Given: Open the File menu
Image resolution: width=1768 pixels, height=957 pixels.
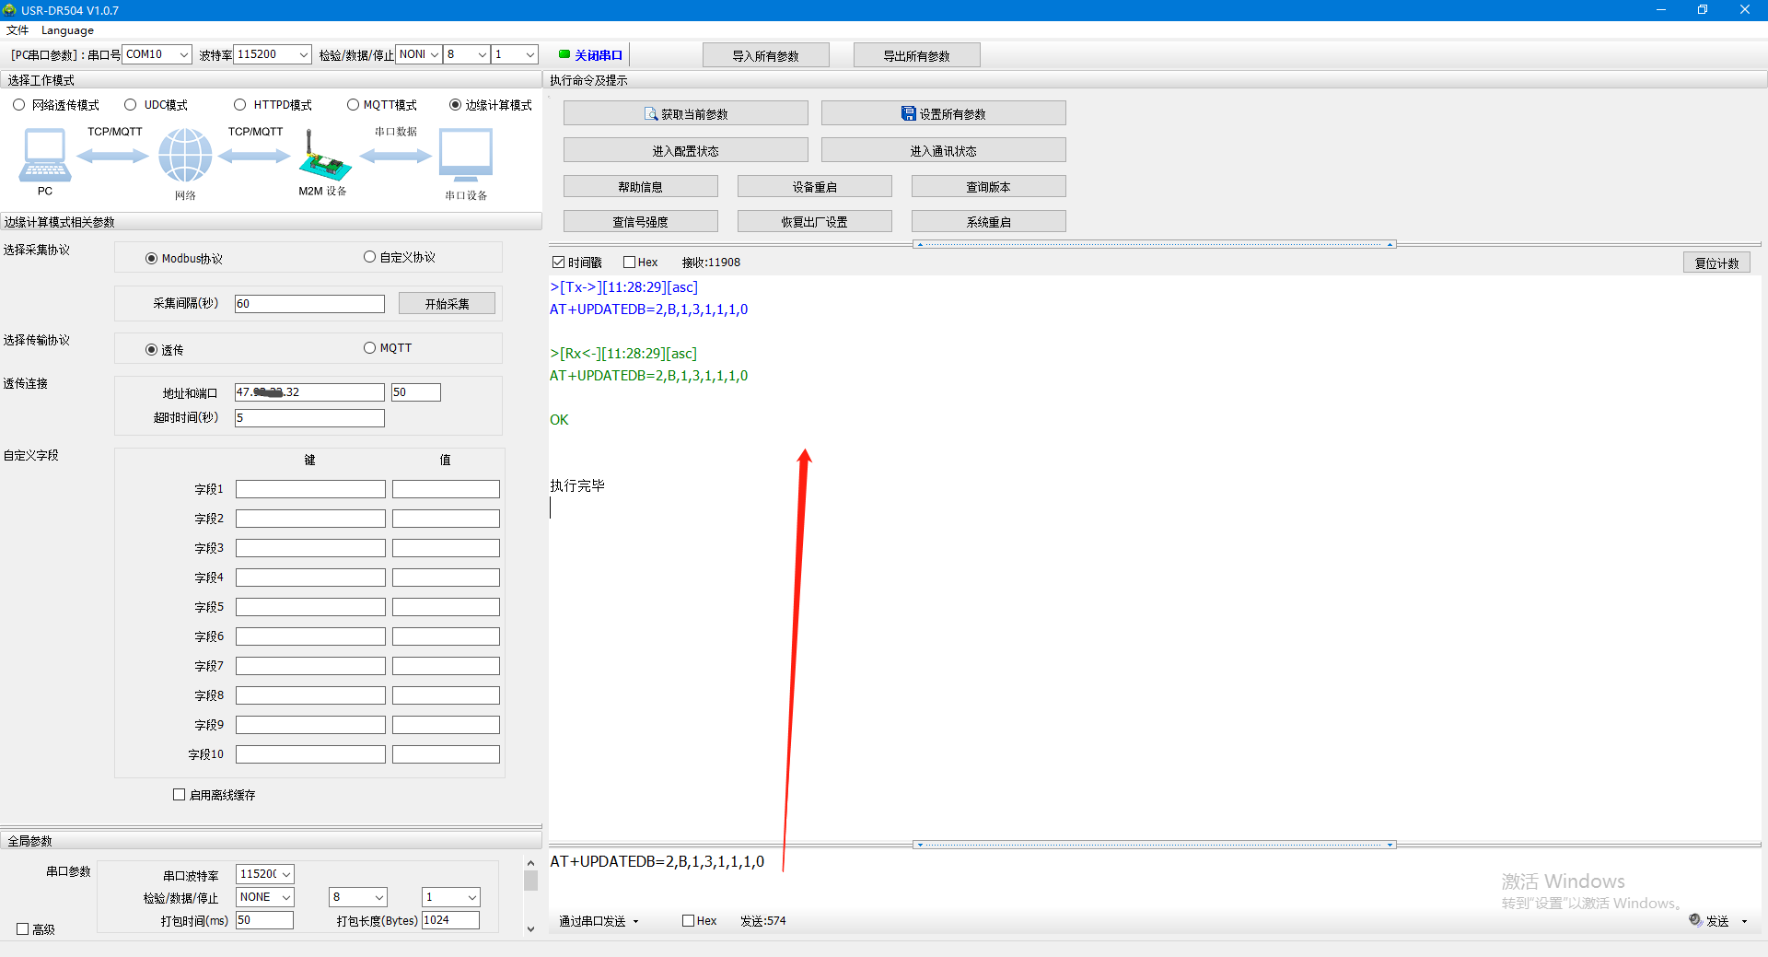Looking at the screenshot, I should click(x=17, y=30).
